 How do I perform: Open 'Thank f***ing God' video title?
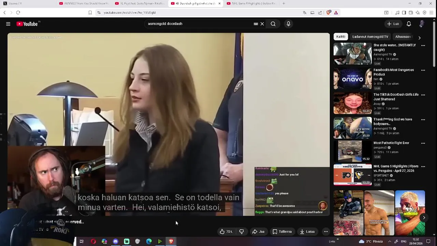(393, 122)
